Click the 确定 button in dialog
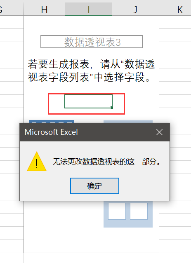The height and width of the screenshot is (263, 191). (x=94, y=186)
